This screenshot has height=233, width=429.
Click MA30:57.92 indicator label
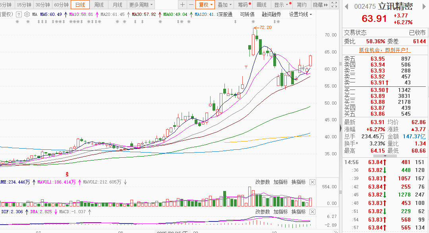[144, 14]
